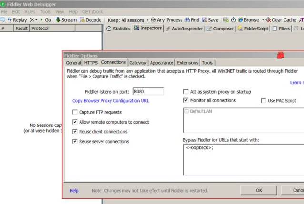The height and width of the screenshot is (204, 304).
Task: Toggle Stream mode in toolbar
Action: coord(66,20)
